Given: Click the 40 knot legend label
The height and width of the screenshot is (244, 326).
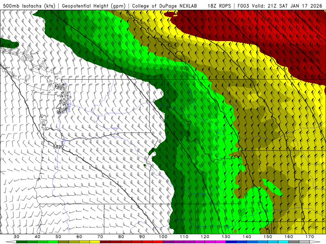Looking at the screenshot, I should point(37,237).
